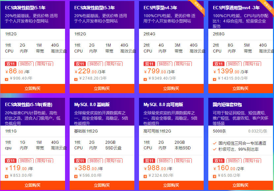Open the ECS突发性能型t5-1年 title
This screenshot has width=274, height=191.
pyautogui.click(x=25, y=8)
